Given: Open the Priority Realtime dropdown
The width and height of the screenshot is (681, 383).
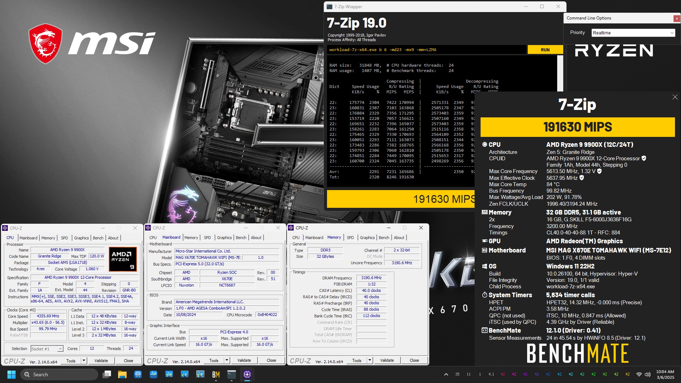Looking at the screenshot, I should click(633, 33).
